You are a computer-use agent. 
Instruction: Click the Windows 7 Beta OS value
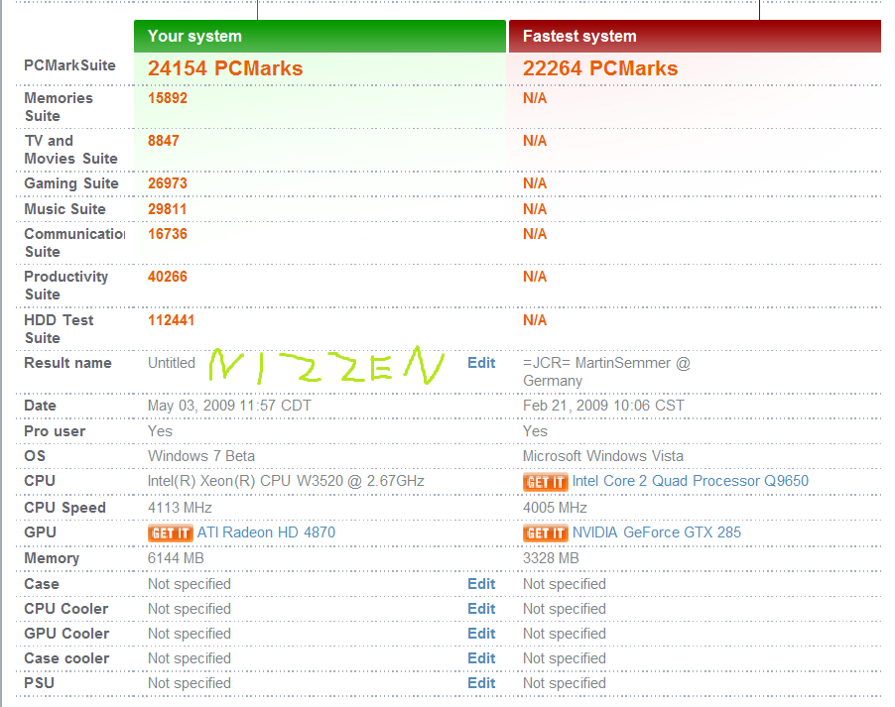pos(200,456)
